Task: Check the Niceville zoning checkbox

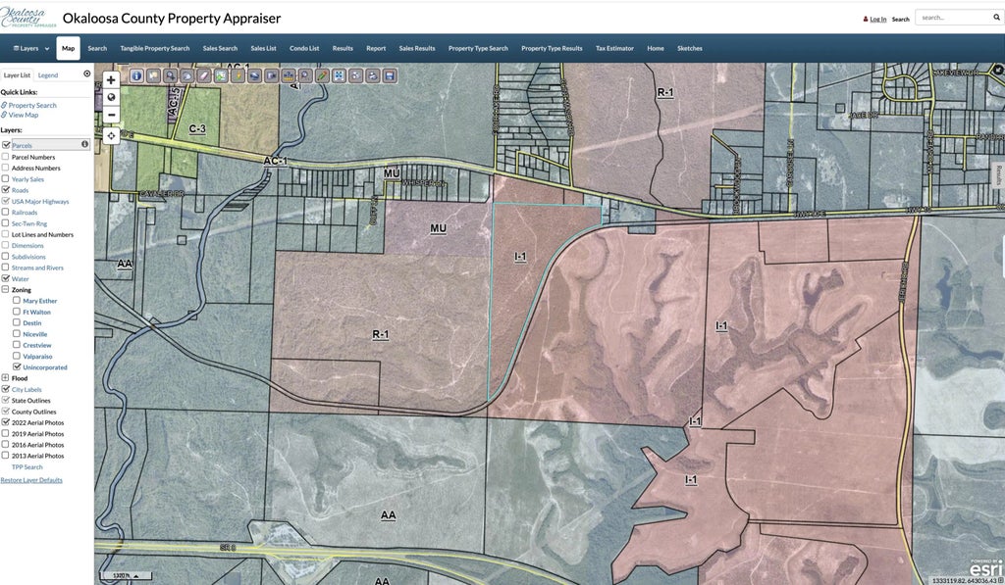Action: point(15,333)
